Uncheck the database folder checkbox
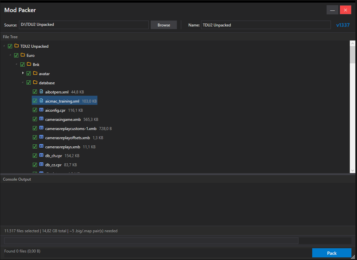 pos(28,83)
